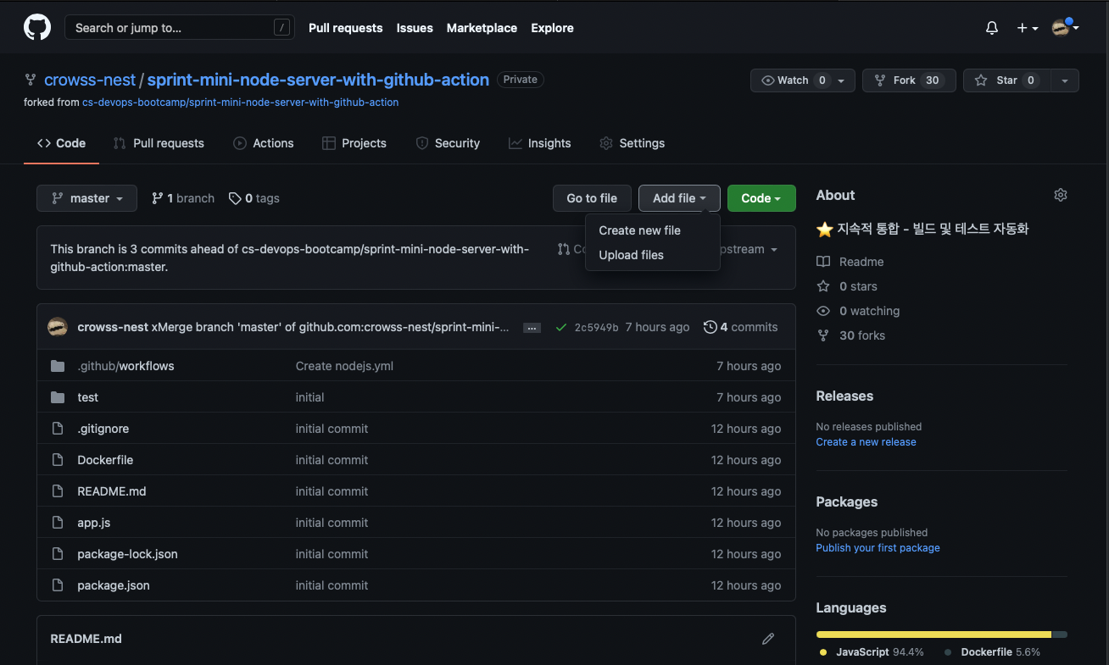
Task: Choose Upload files from menu
Action: coord(652,255)
